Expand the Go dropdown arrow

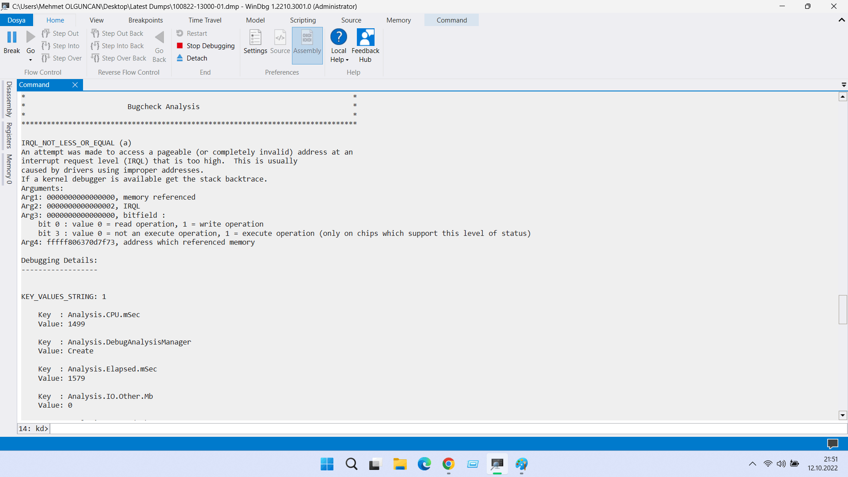30,60
